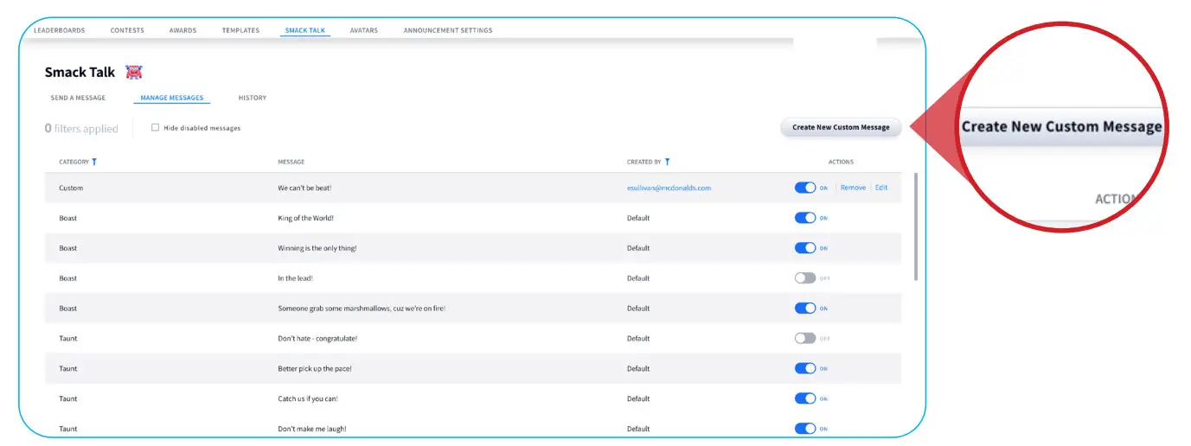Image resolution: width=1191 pixels, height=446 pixels.
Task: Click the Category column header text
Action: coord(74,162)
